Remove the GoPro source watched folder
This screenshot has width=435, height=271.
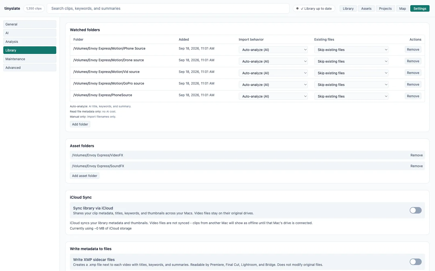(x=413, y=85)
